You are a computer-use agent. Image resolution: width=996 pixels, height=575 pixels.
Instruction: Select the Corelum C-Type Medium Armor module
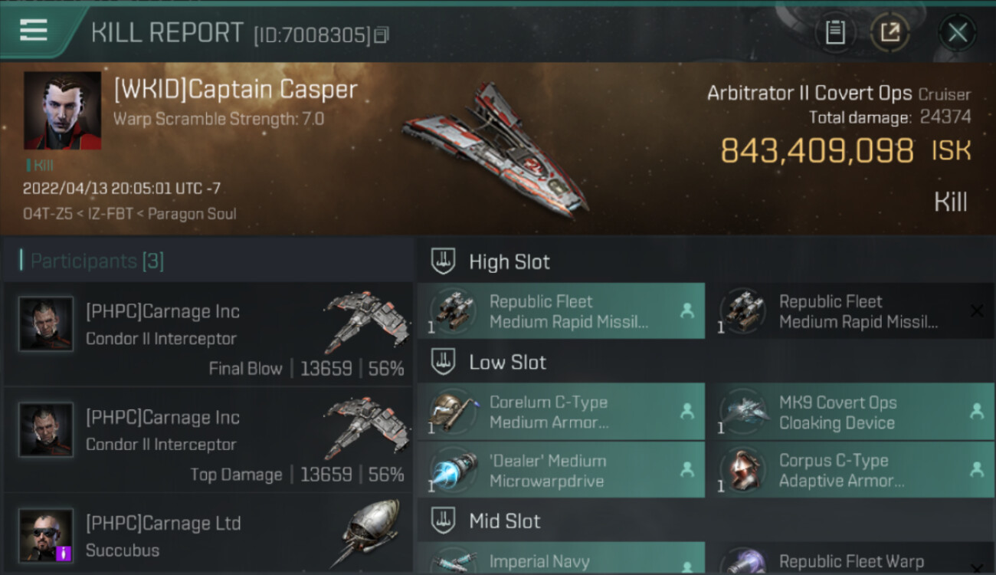pyautogui.click(x=561, y=412)
